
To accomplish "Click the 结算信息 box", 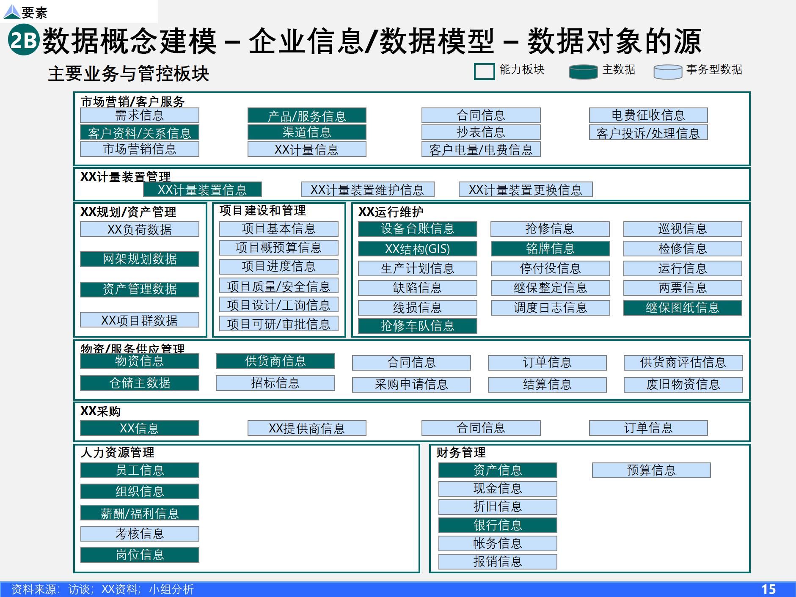I will tap(548, 385).
